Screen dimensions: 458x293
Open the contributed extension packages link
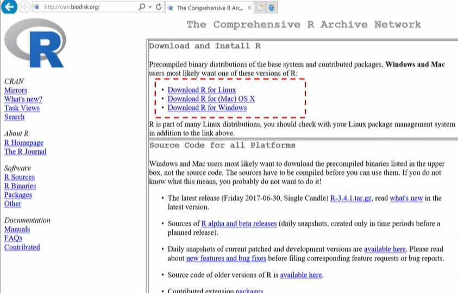[249, 290]
